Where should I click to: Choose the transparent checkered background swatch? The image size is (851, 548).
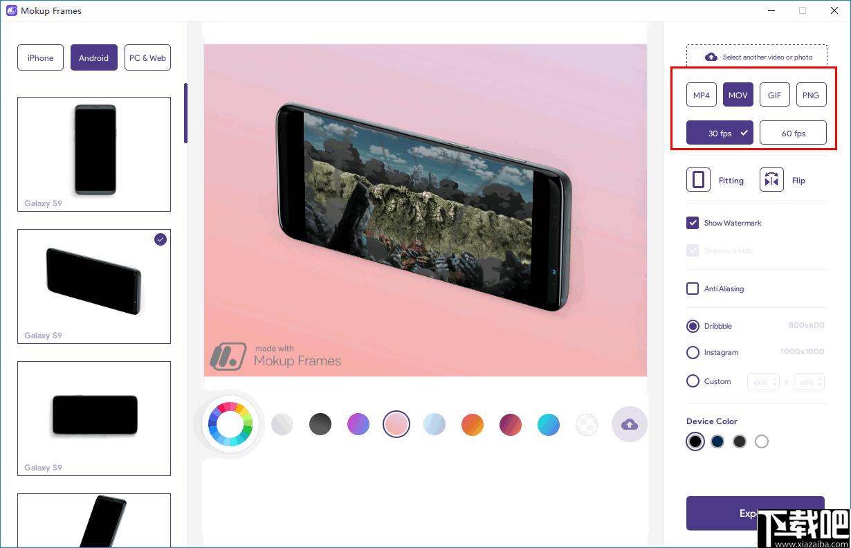tap(587, 424)
